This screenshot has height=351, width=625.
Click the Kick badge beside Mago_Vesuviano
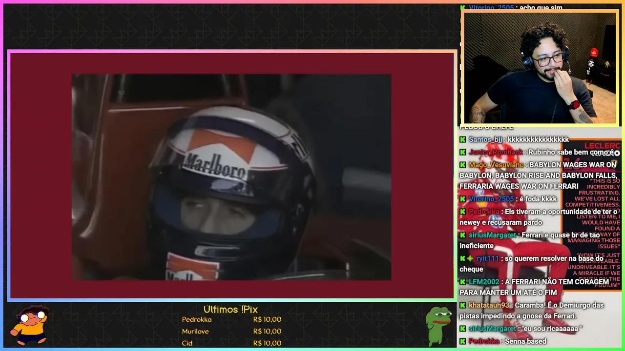(x=462, y=165)
